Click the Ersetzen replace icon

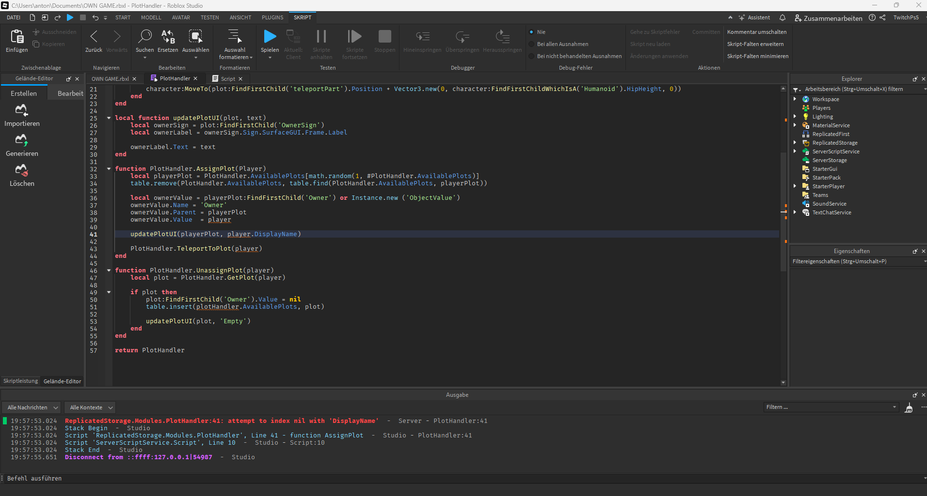(x=168, y=36)
